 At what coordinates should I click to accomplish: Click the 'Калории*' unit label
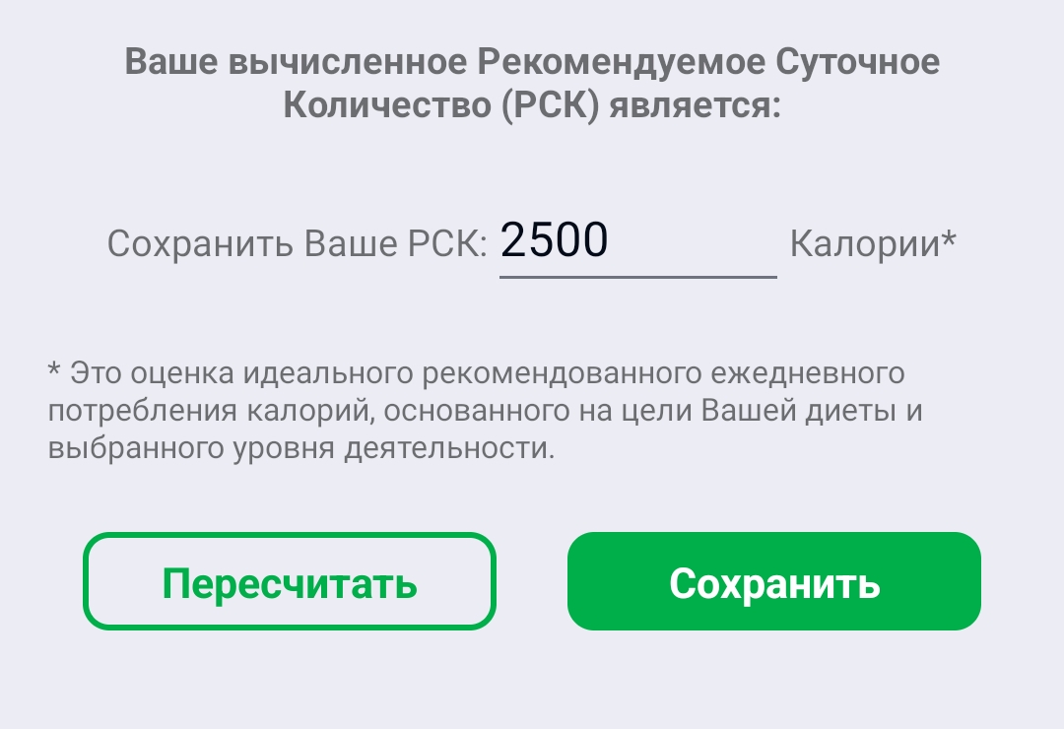coord(873,242)
